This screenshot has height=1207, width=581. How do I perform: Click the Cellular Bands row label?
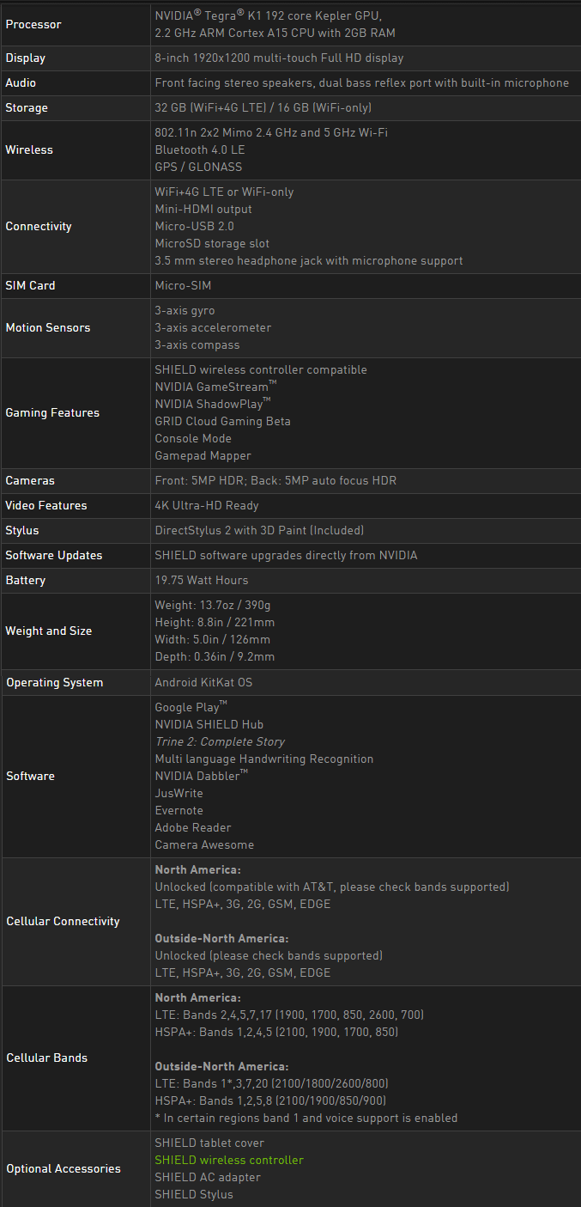tap(47, 1058)
